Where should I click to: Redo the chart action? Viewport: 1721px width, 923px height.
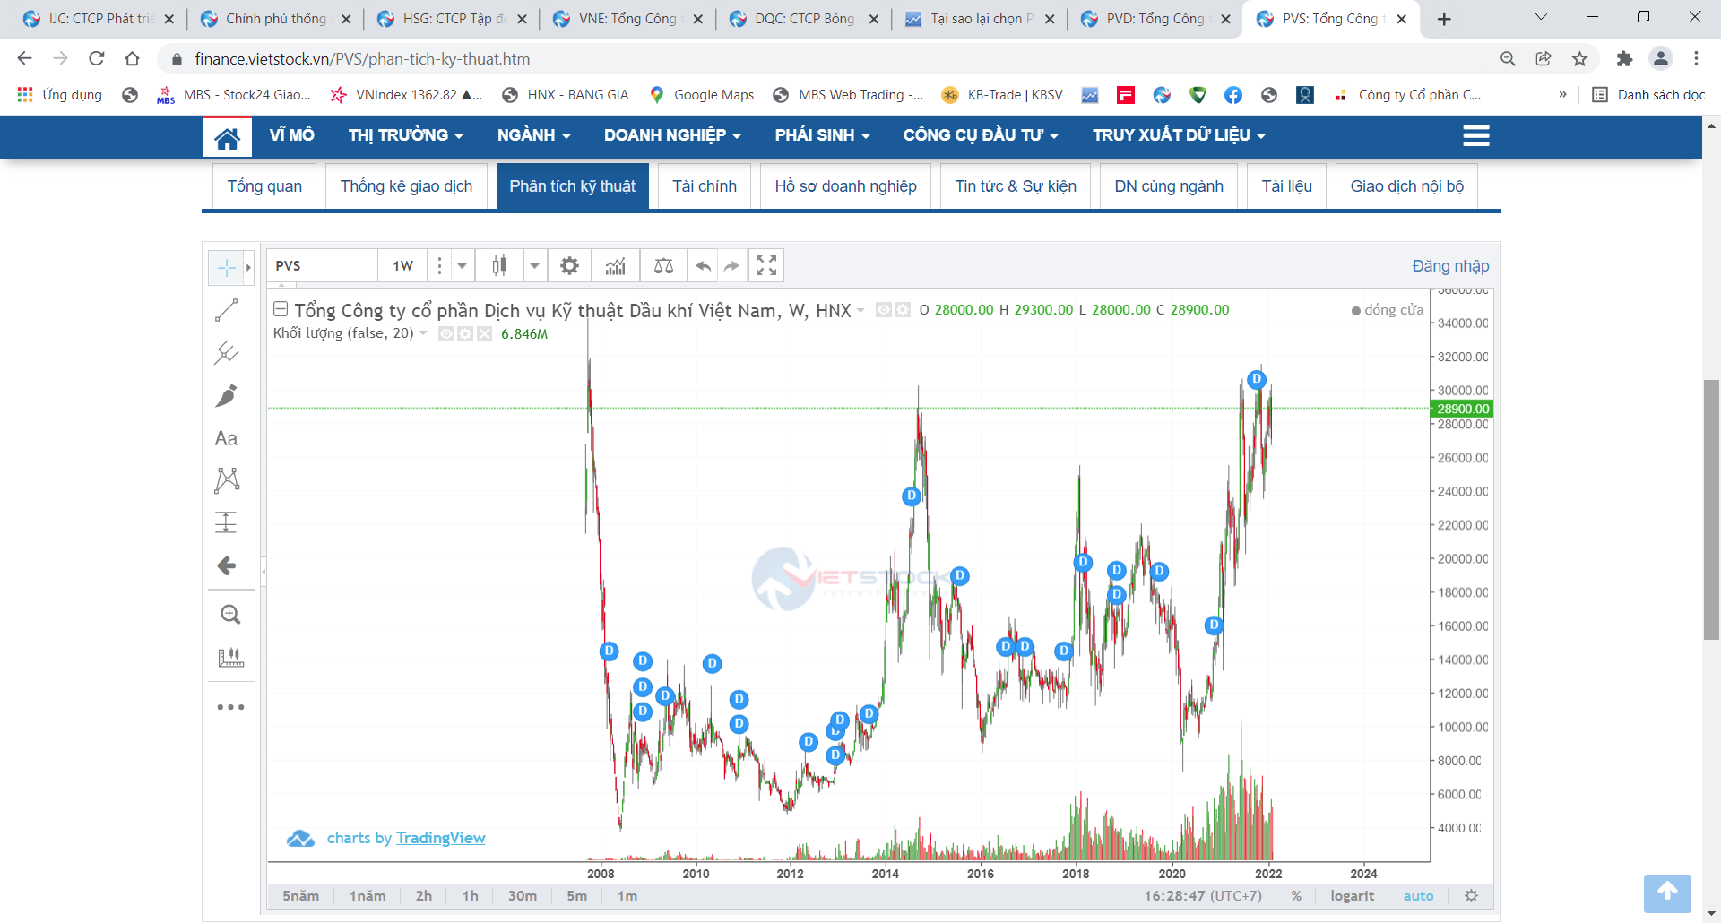(x=732, y=265)
